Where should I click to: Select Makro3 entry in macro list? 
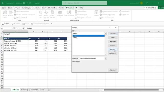pos(88,36)
